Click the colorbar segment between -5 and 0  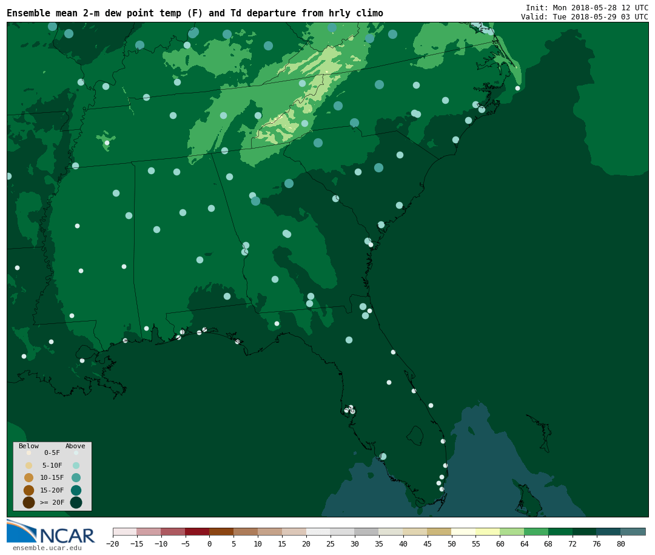point(197,531)
